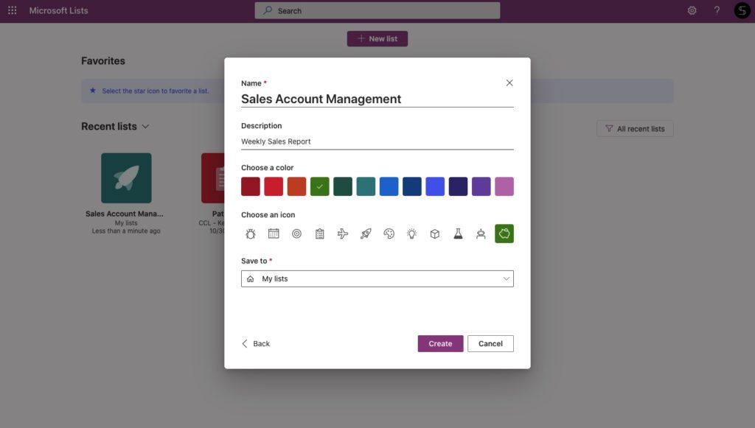Click the Microsoft Lists title

(59, 10)
